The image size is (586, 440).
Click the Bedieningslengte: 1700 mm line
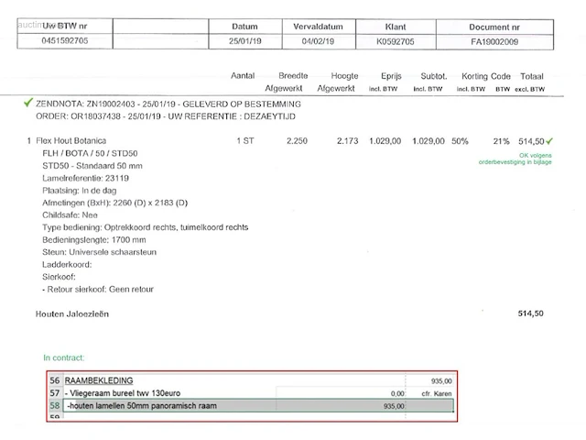click(94, 240)
